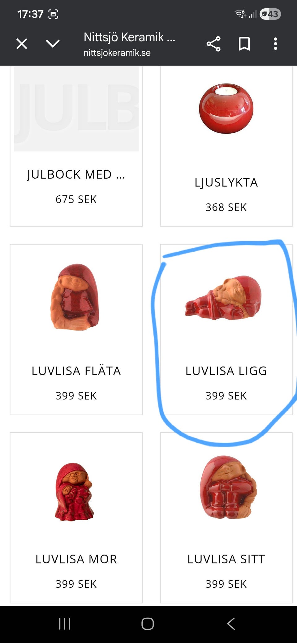Minimize tab with the down chevron
The height and width of the screenshot is (643, 297).
(x=53, y=44)
